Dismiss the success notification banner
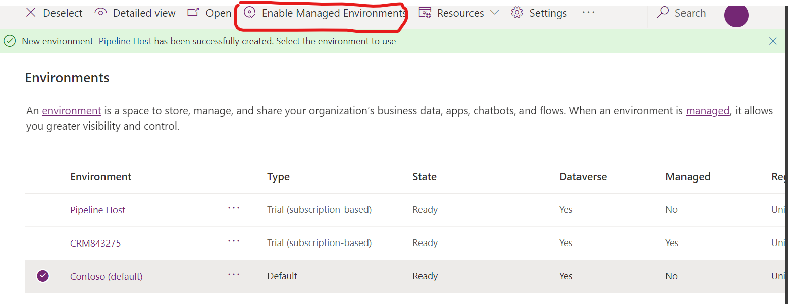Image resolution: width=788 pixels, height=304 pixels. pos(773,41)
